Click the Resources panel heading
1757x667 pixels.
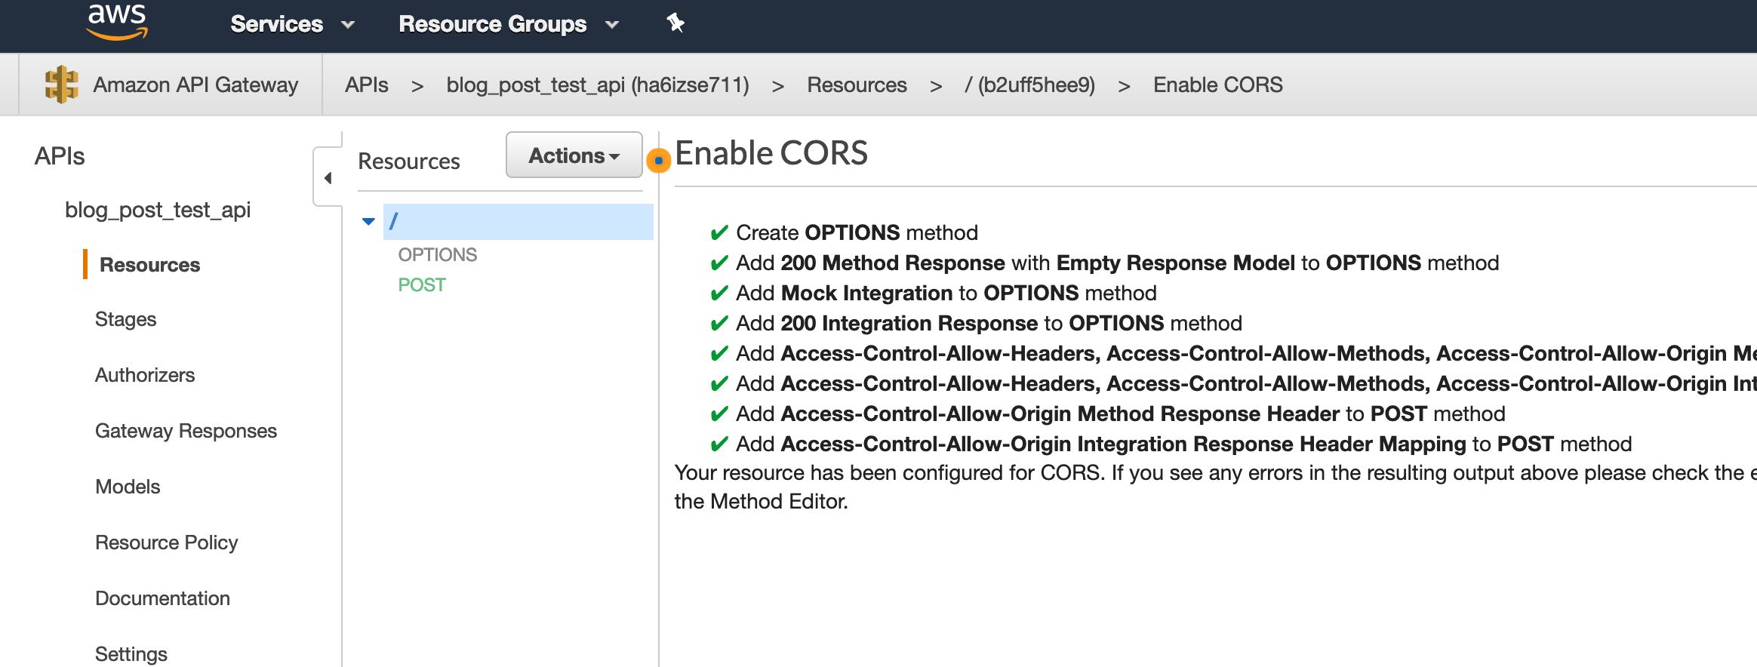[x=408, y=161]
